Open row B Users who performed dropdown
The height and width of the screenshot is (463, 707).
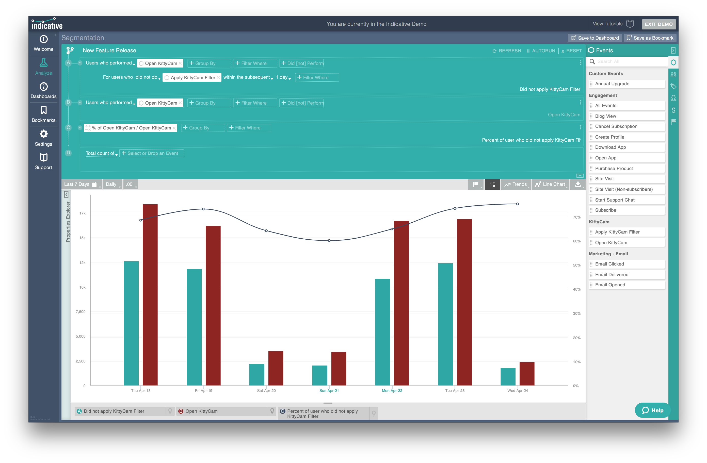point(110,103)
